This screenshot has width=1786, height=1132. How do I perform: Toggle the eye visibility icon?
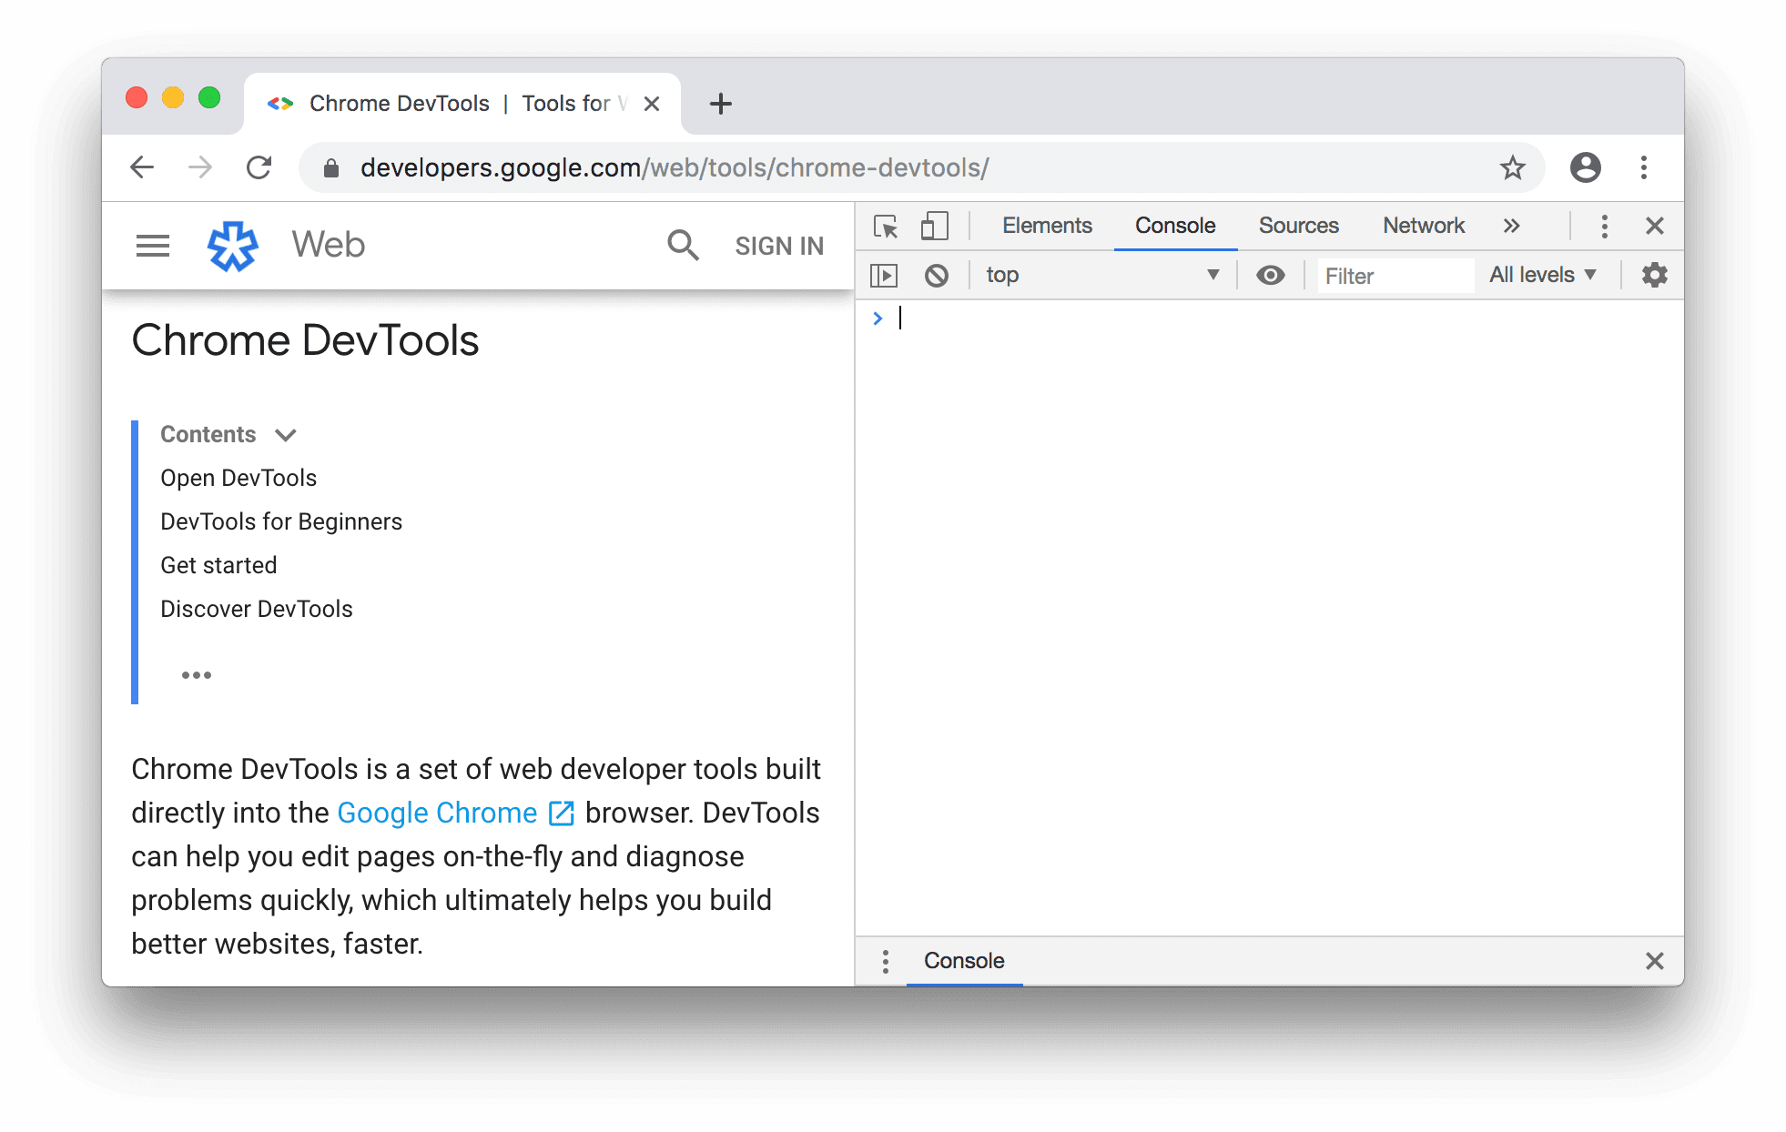click(x=1268, y=275)
